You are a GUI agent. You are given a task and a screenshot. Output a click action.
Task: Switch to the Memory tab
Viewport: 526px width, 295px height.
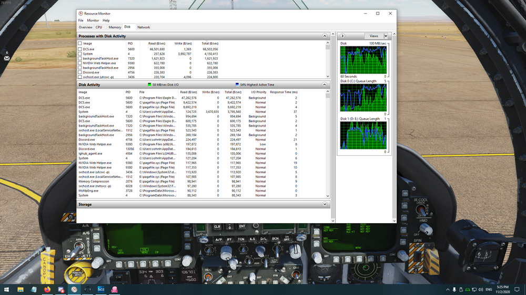[x=114, y=27]
